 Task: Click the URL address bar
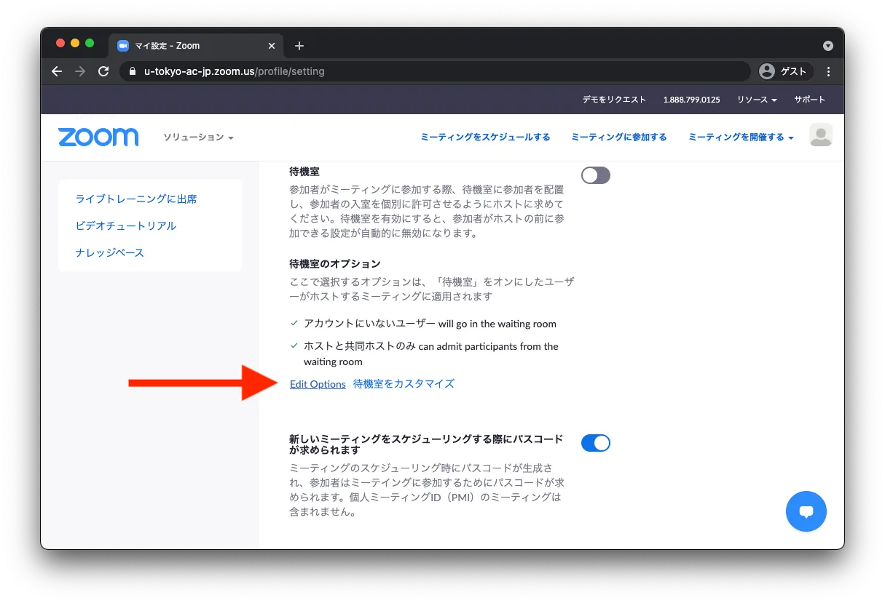point(437,71)
